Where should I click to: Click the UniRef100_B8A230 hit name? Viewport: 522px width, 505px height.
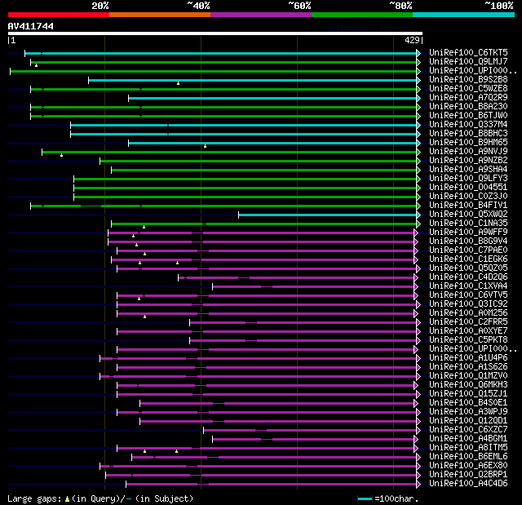point(468,107)
